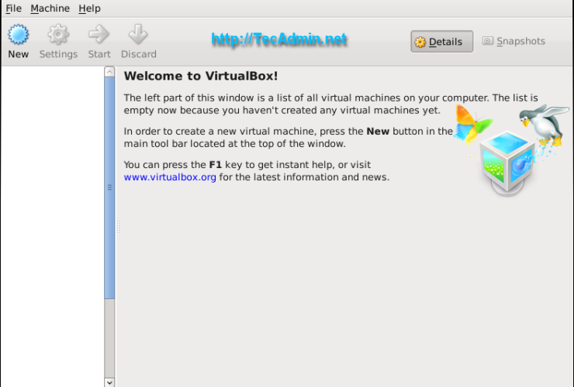This screenshot has width=574, height=387.
Task: Click the splitter handle beside the welcome pane
Action: 119,226
